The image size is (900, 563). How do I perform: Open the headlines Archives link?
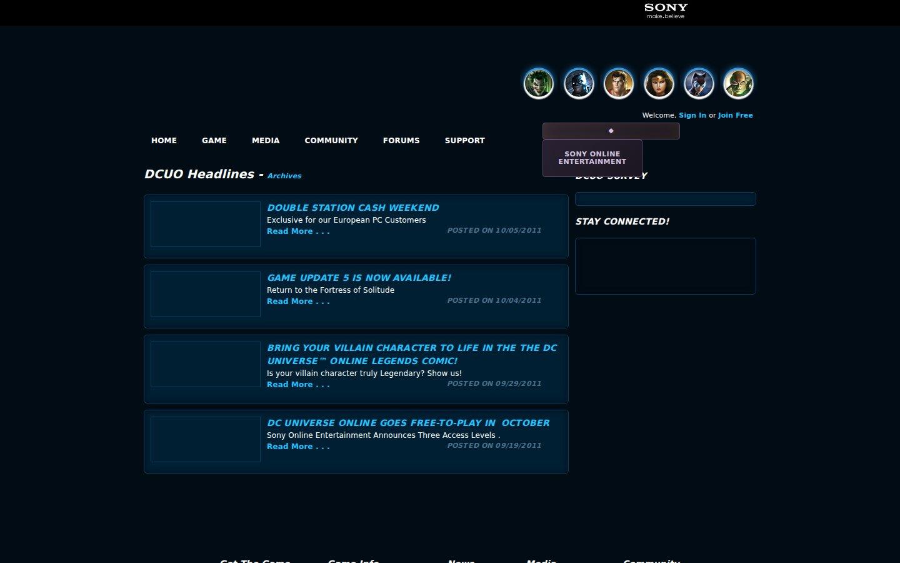point(284,176)
